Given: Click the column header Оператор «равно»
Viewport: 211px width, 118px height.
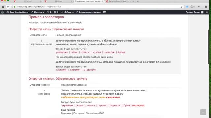Looking at the screenshot, I should (x=40, y=85).
